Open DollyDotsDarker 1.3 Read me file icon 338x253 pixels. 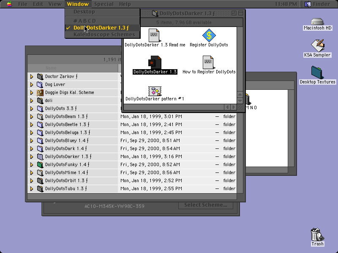tap(154, 35)
